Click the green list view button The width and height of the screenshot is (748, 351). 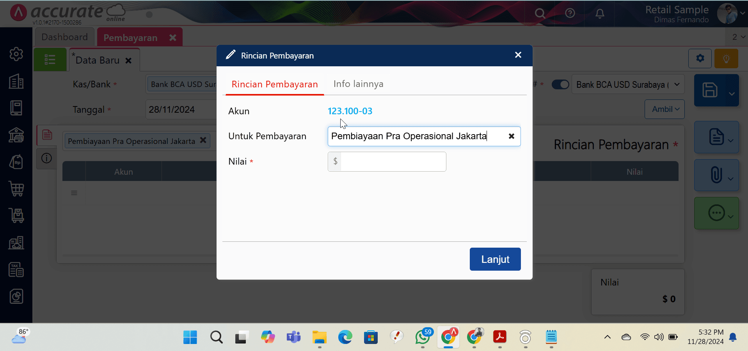(50, 60)
